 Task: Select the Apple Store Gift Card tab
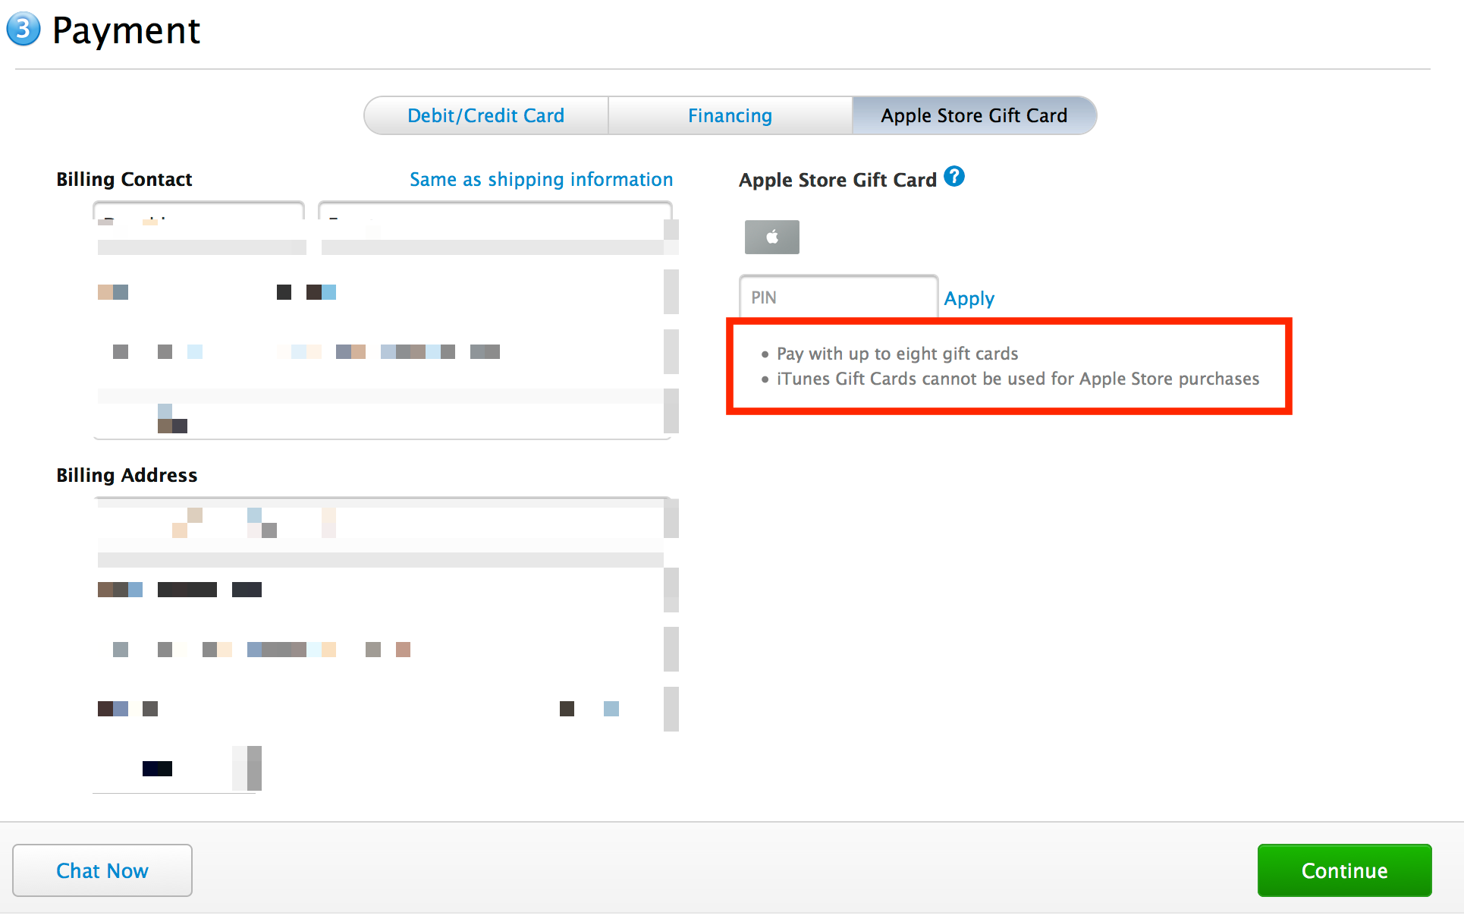(x=974, y=115)
